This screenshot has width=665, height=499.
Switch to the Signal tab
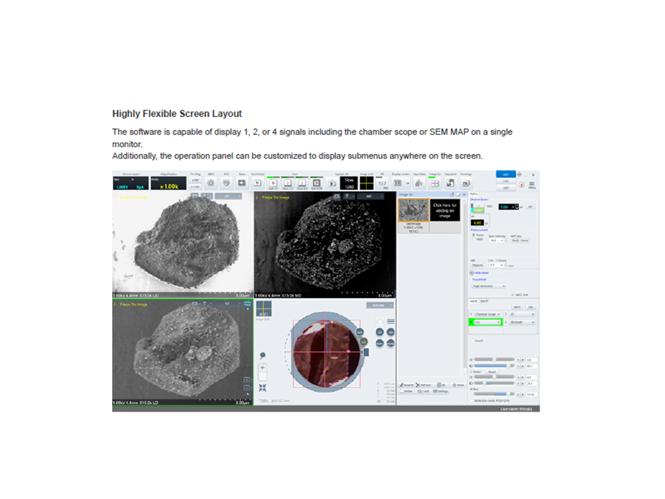pyautogui.click(x=474, y=301)
